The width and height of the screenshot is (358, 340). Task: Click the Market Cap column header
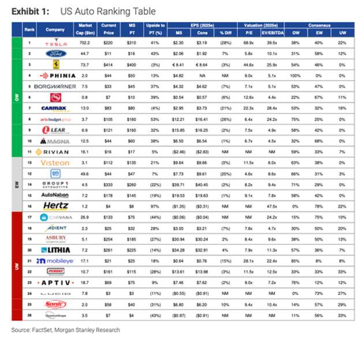pos(85,29)
